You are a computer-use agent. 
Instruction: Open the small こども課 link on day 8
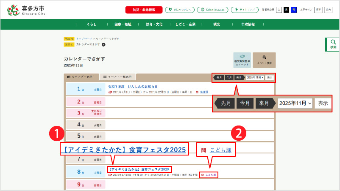tap(211, 175)
